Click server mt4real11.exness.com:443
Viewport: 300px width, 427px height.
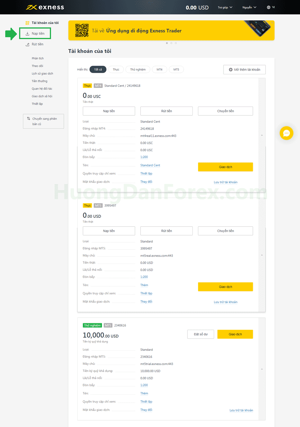click(x=158, y=136)
